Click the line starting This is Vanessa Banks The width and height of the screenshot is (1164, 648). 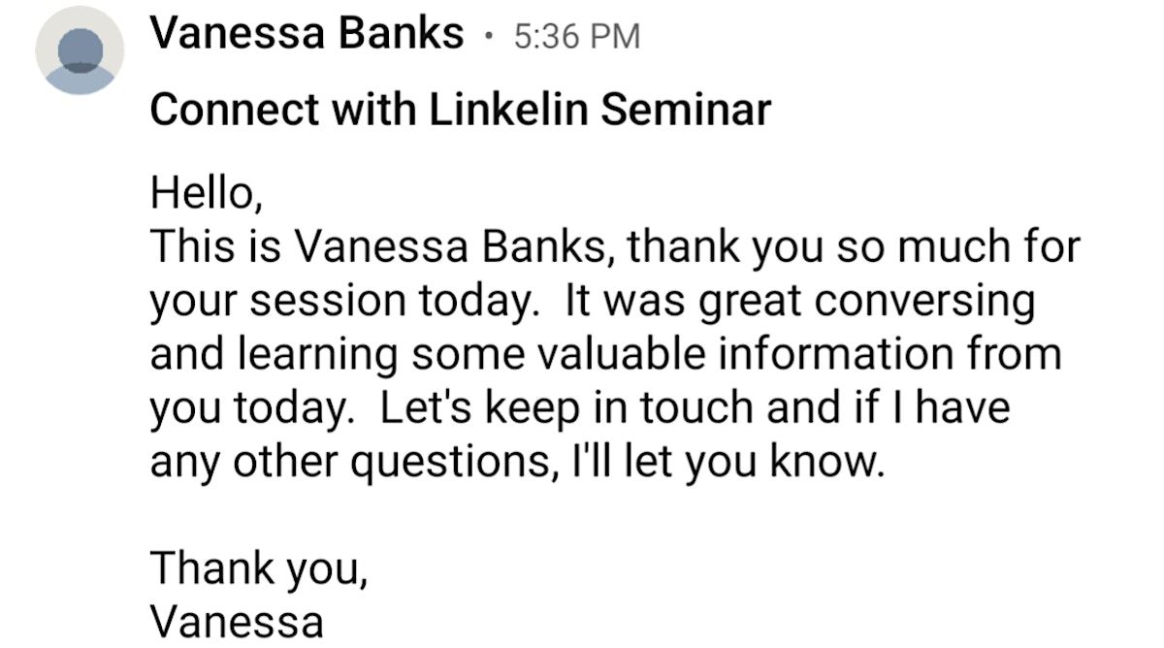click(x=615, y=248)
